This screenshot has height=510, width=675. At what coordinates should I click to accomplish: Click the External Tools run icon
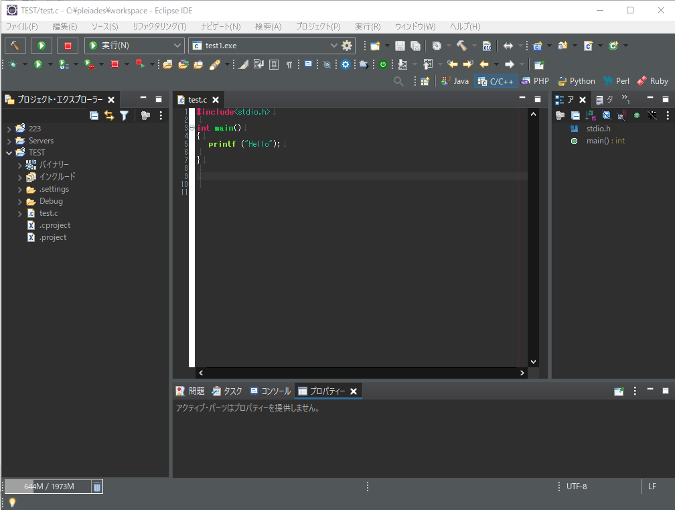point(89,64)
